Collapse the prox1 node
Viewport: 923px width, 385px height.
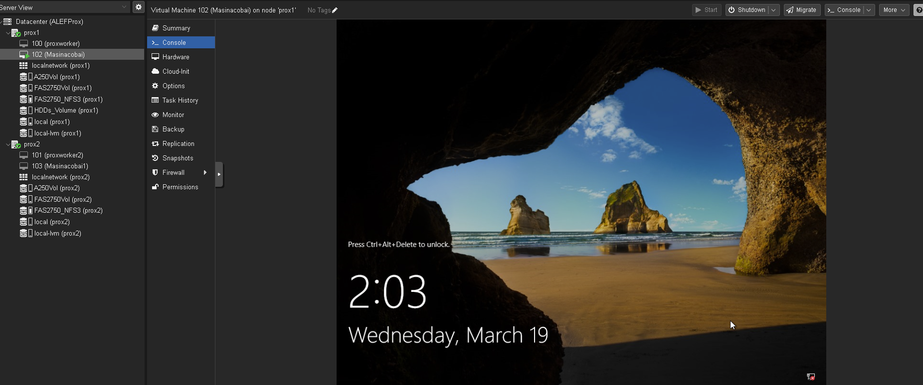pos(8,33)
